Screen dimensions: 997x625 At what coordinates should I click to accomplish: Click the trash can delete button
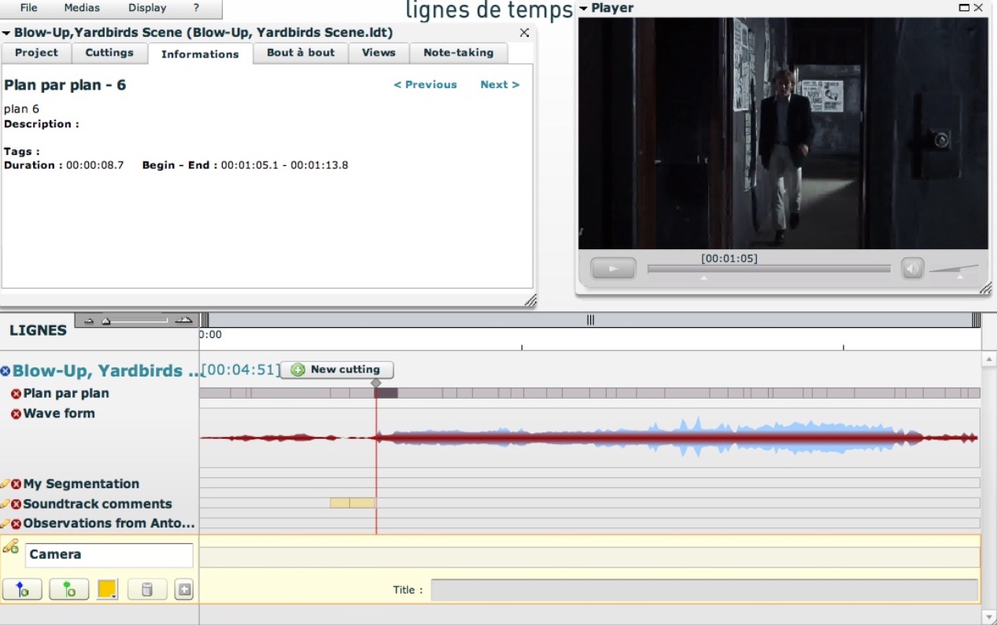(146, 589)
